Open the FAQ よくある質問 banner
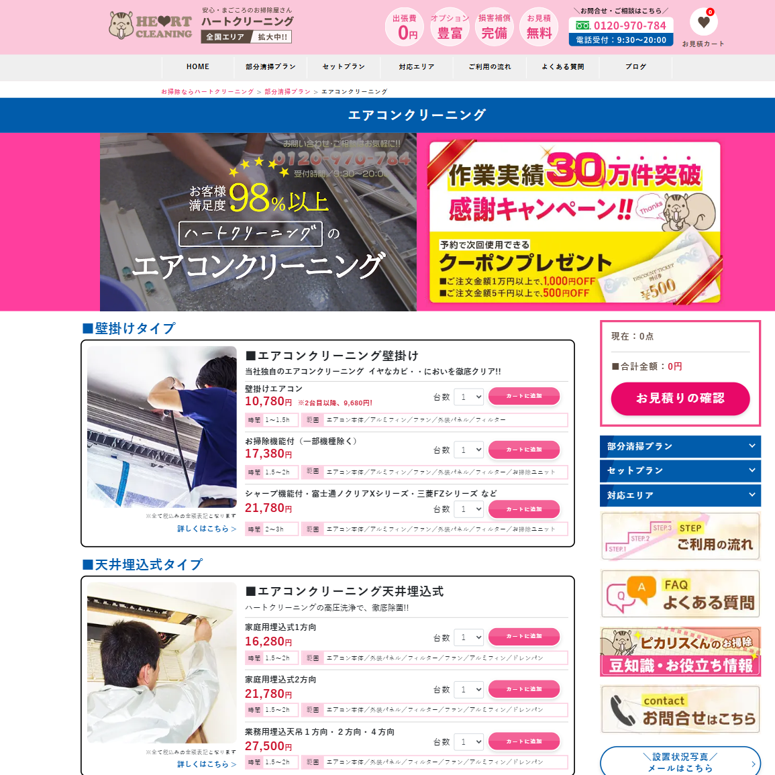The width and height of the screenshot is (775, 775). (x=680, y=594)
